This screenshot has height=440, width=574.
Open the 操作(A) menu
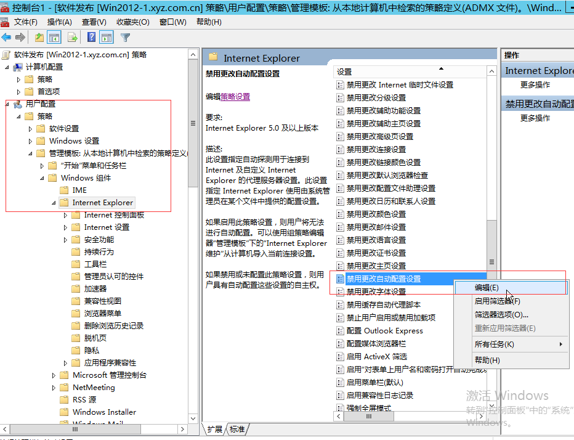(x=59, y=22)
